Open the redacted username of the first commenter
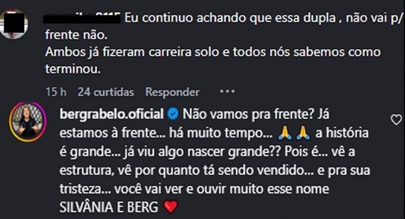Viewport: 405px width, 219px height. [82, 19]
